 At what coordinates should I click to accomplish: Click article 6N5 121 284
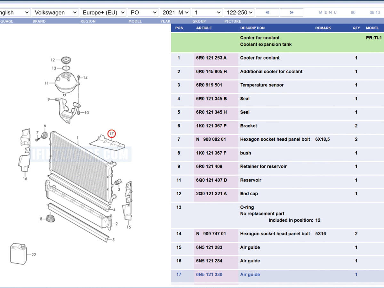tap(209, 261)
